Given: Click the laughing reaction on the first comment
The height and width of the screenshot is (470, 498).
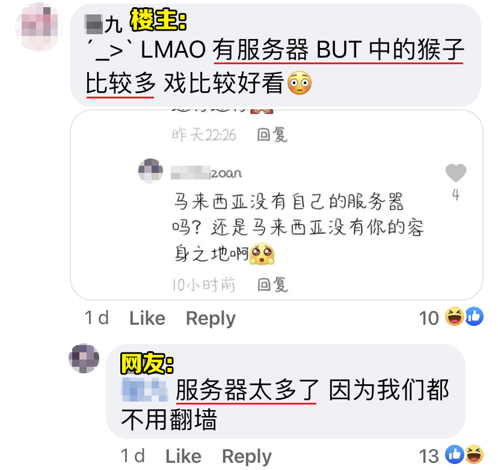Looking at the screenshot, I should tap(455, 316).
